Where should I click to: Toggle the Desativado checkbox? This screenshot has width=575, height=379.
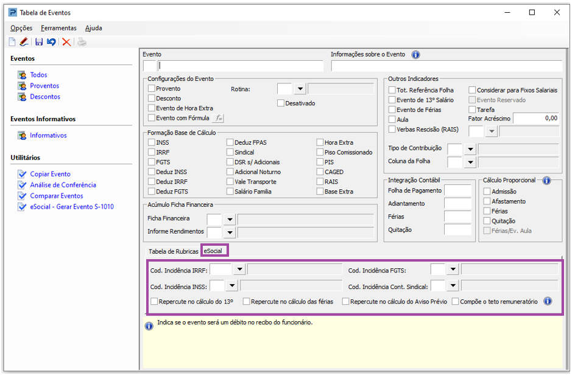coord(281,103)
